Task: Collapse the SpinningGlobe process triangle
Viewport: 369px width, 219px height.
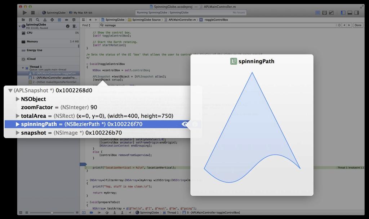Action: coord(19,26)
